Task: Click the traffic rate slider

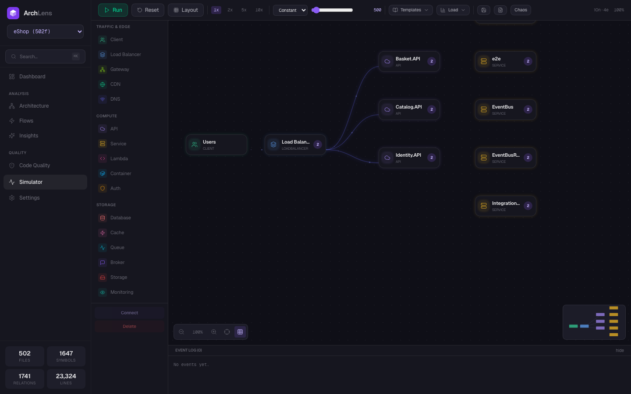Action: pos(332,10)
